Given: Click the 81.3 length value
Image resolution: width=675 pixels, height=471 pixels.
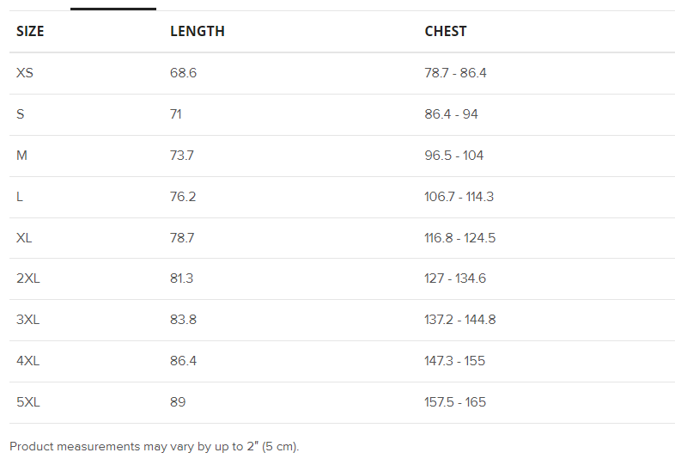Looking at the screenshot, I should tap(182, 278).
